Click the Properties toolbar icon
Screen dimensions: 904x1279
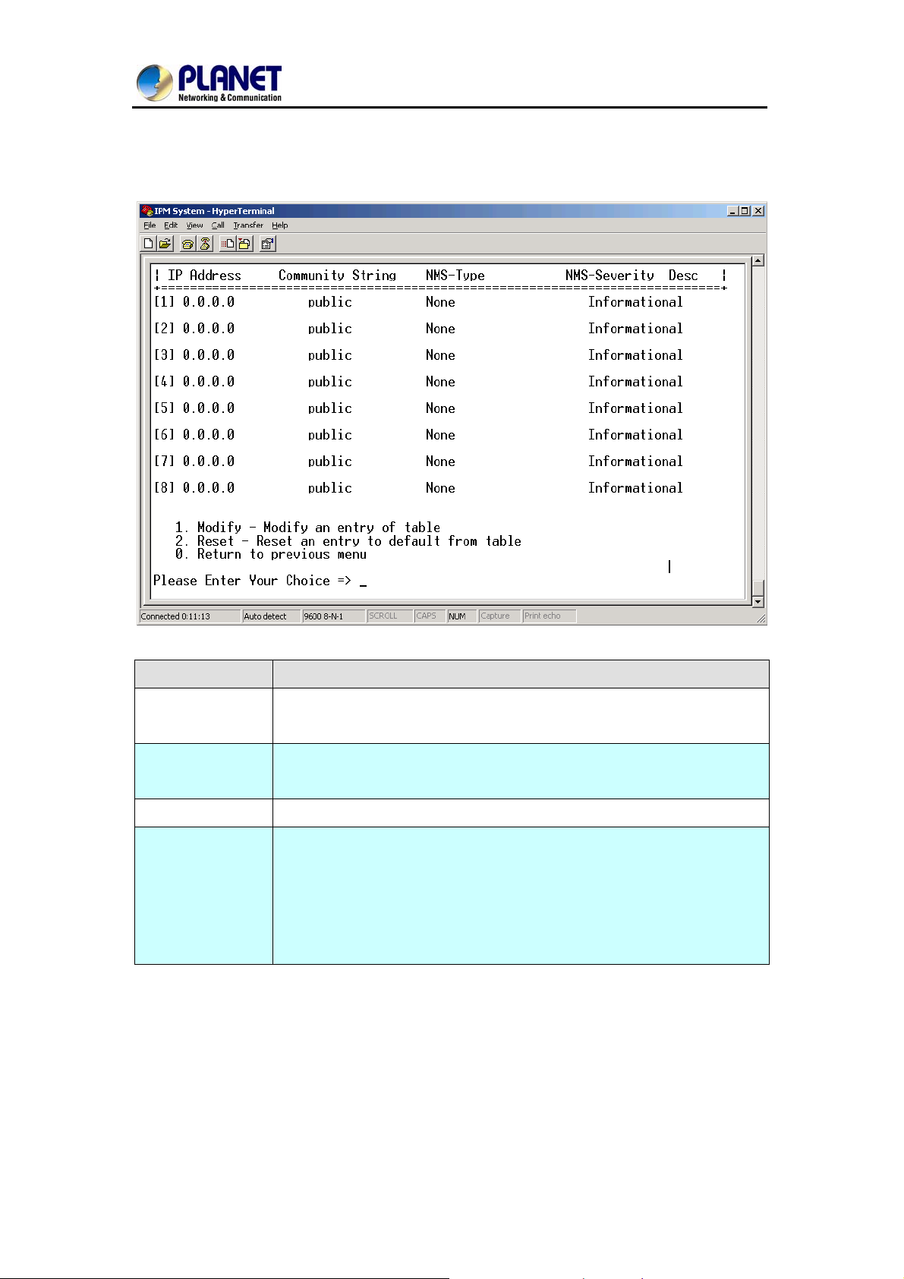pos(267,244)
